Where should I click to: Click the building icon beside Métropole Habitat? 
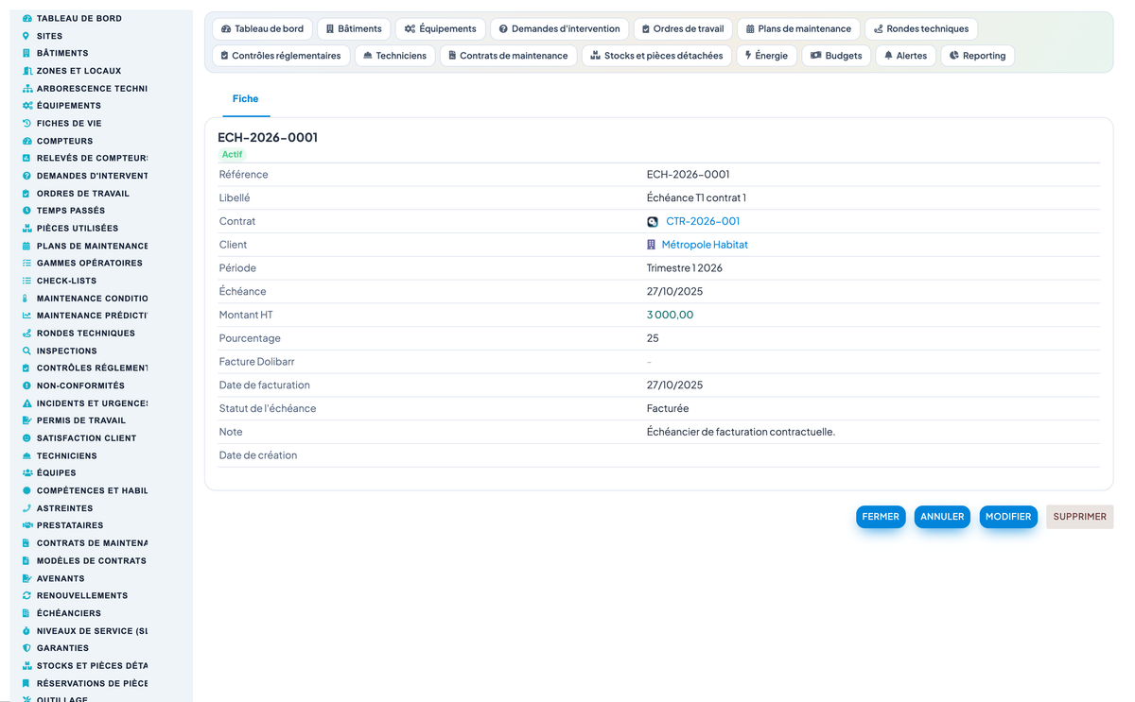click(x=651, y=245)
